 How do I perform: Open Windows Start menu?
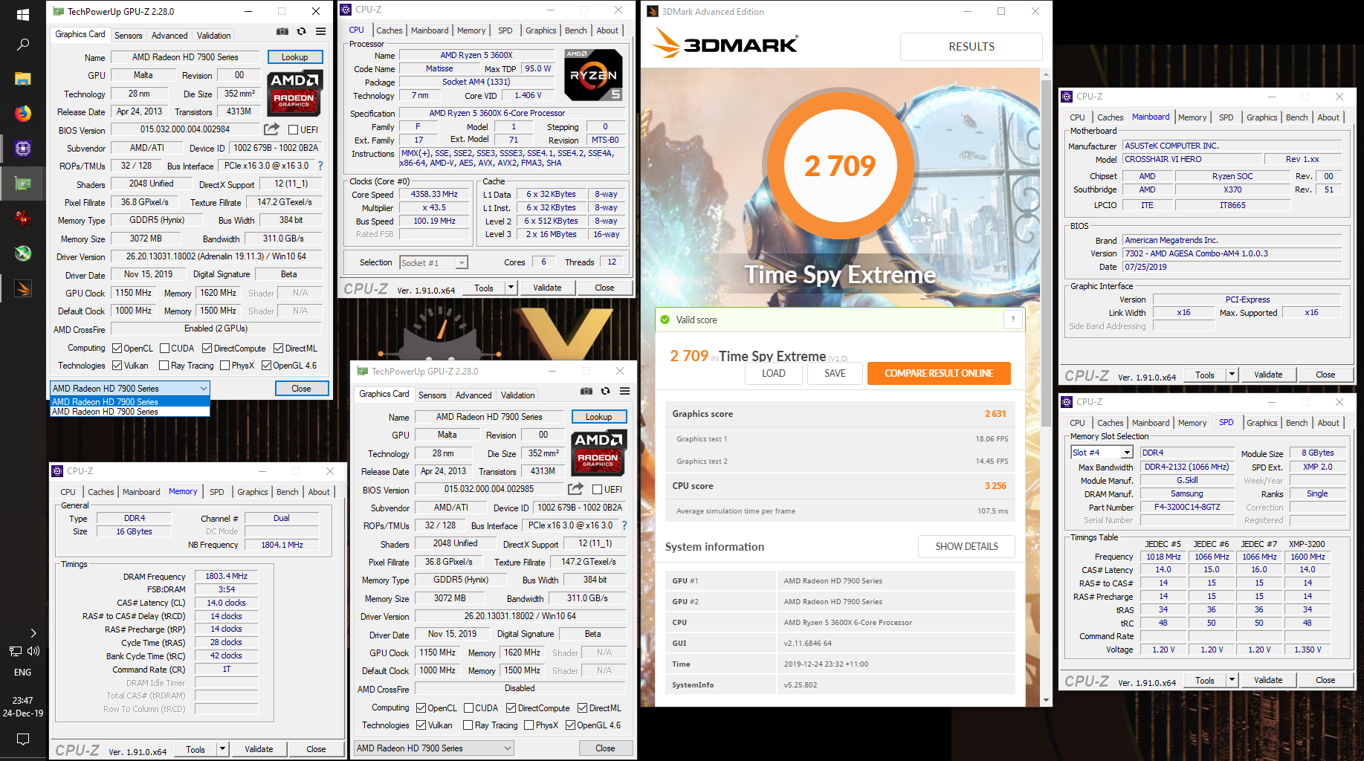click(22, 14)
